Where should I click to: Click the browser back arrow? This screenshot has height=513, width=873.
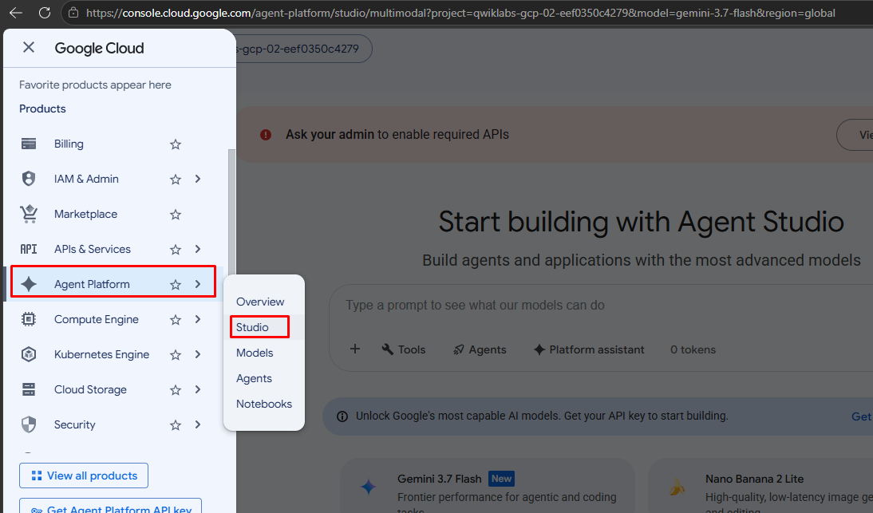[x=16, y=13]
